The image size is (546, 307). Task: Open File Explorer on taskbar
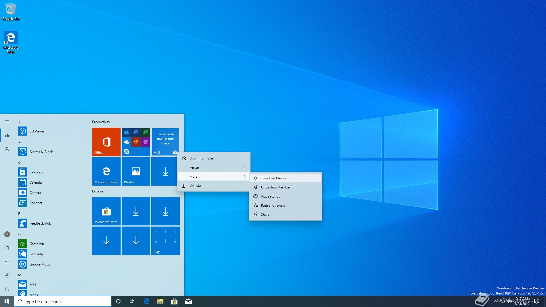point(160,301)
